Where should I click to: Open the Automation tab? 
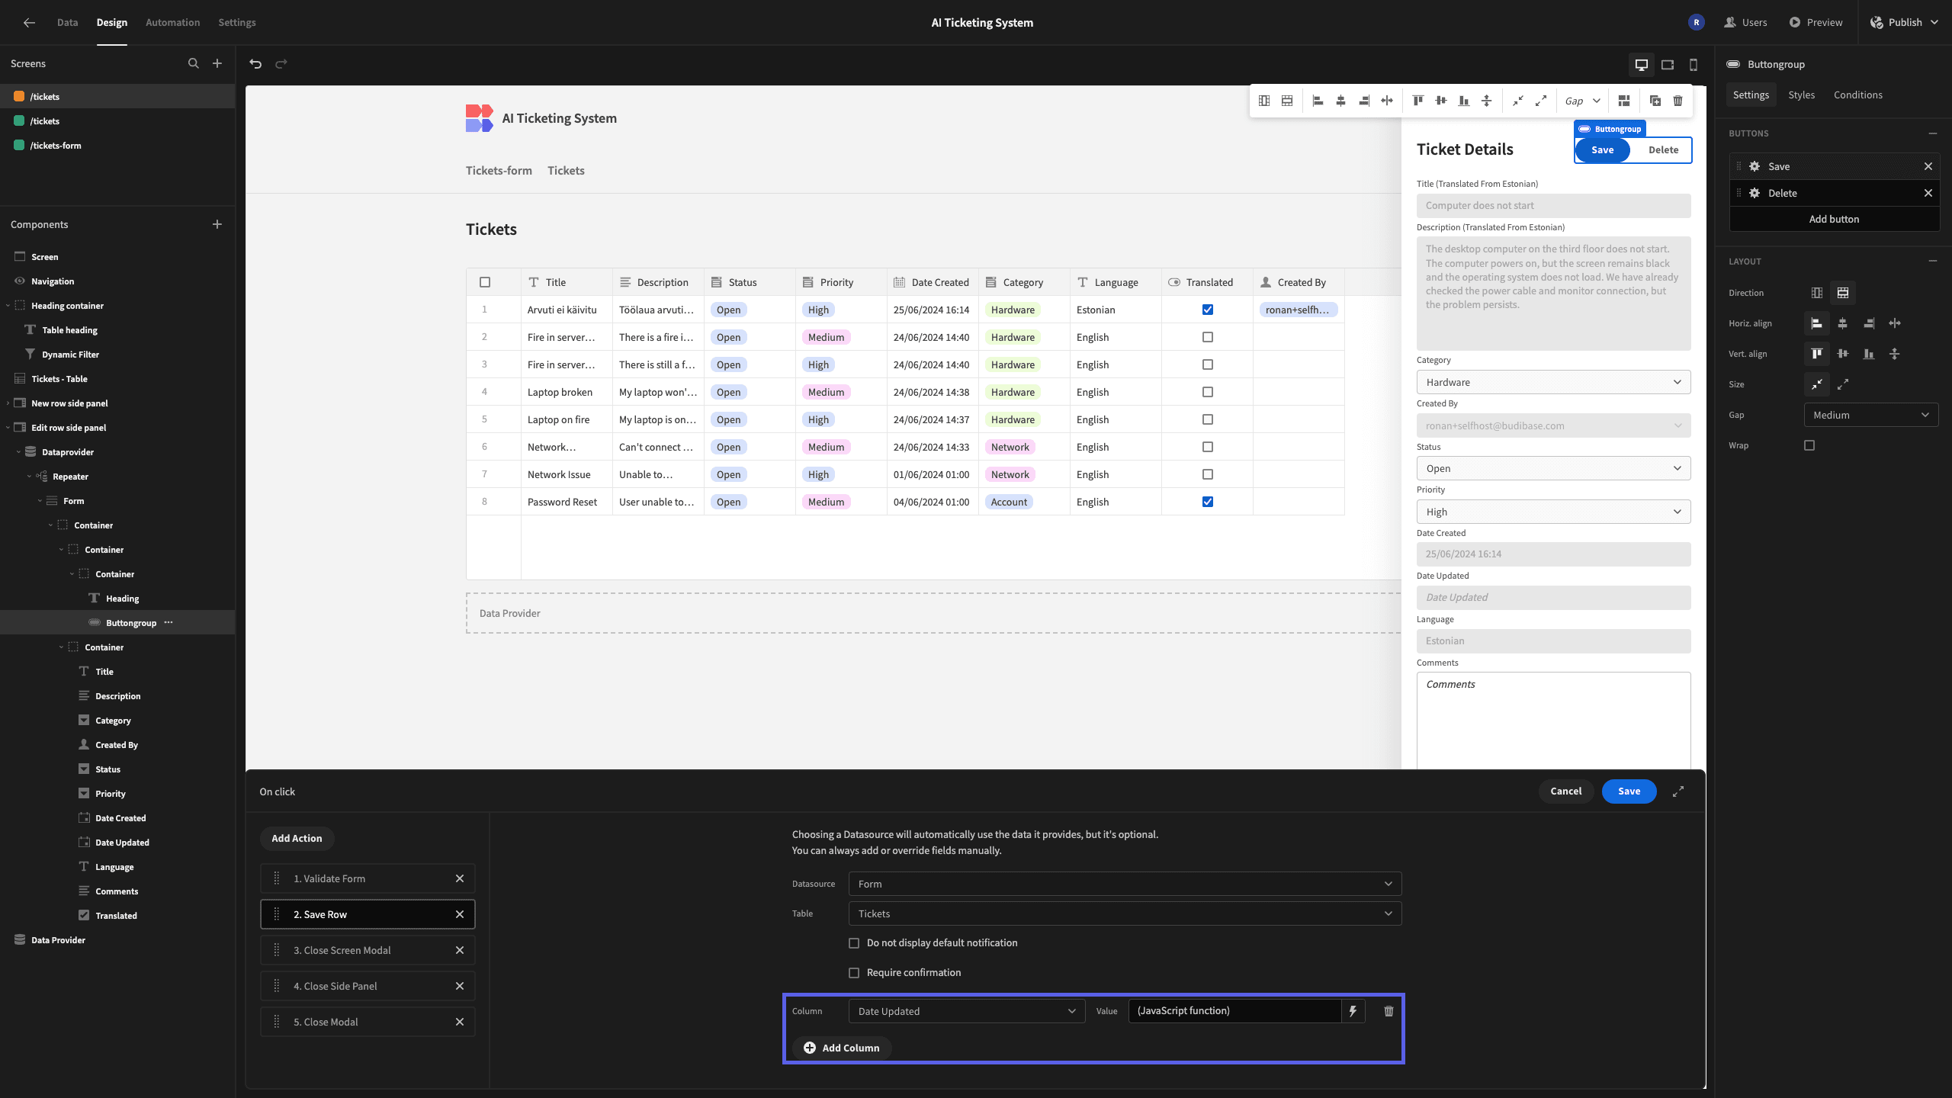(172, 22)
